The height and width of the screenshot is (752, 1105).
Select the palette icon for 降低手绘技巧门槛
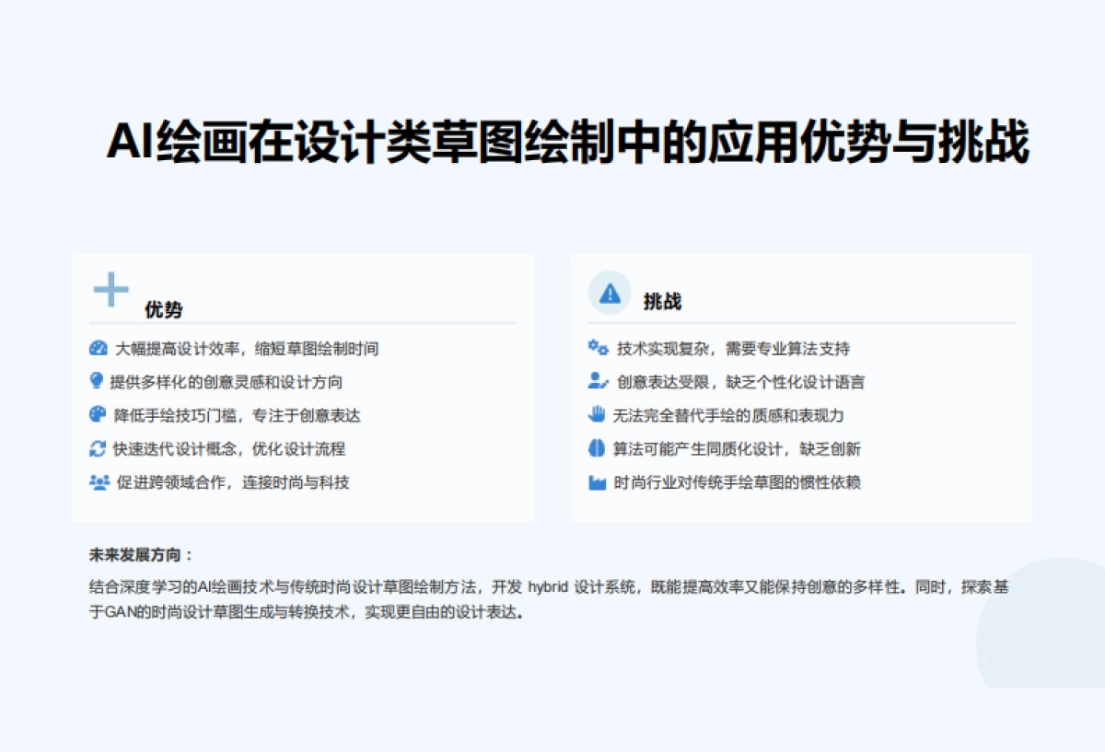99,415
